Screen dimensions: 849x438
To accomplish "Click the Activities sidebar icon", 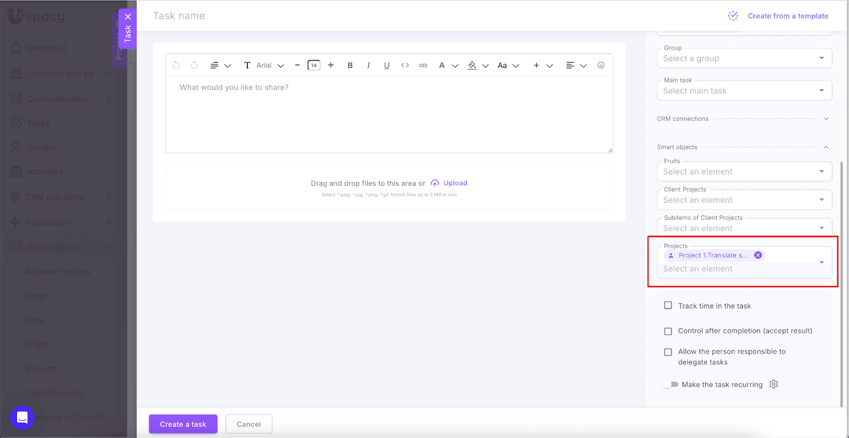I will [x=16, y=171].
